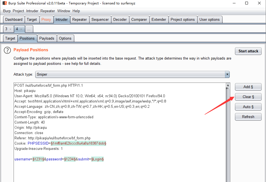This screenshot has width=266, height=182.
Task: Maximize the Burp Suite window
Action: tap(247, 3)
